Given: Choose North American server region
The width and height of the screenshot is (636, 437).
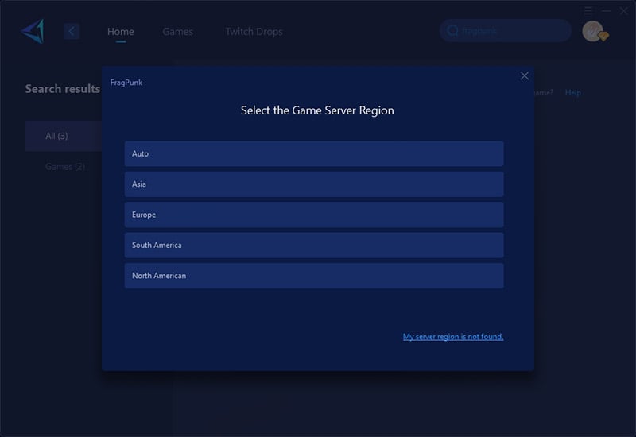Looking at the screenshot, I should click(314, 276).
